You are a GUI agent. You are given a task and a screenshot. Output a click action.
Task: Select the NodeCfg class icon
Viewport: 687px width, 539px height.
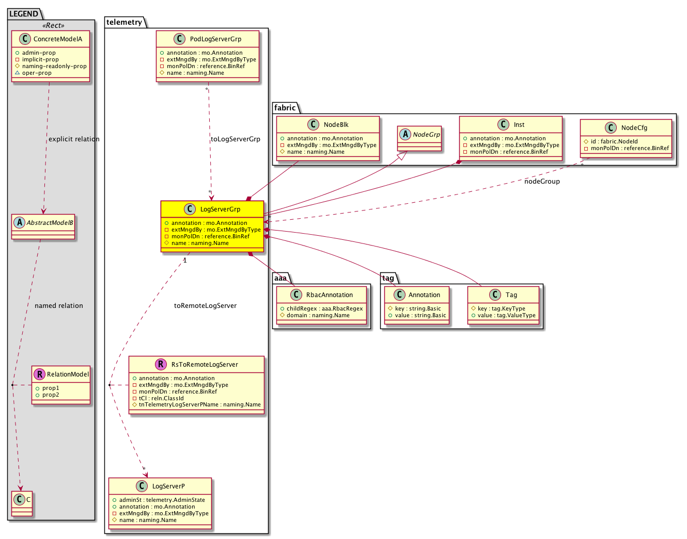(611, 128)
